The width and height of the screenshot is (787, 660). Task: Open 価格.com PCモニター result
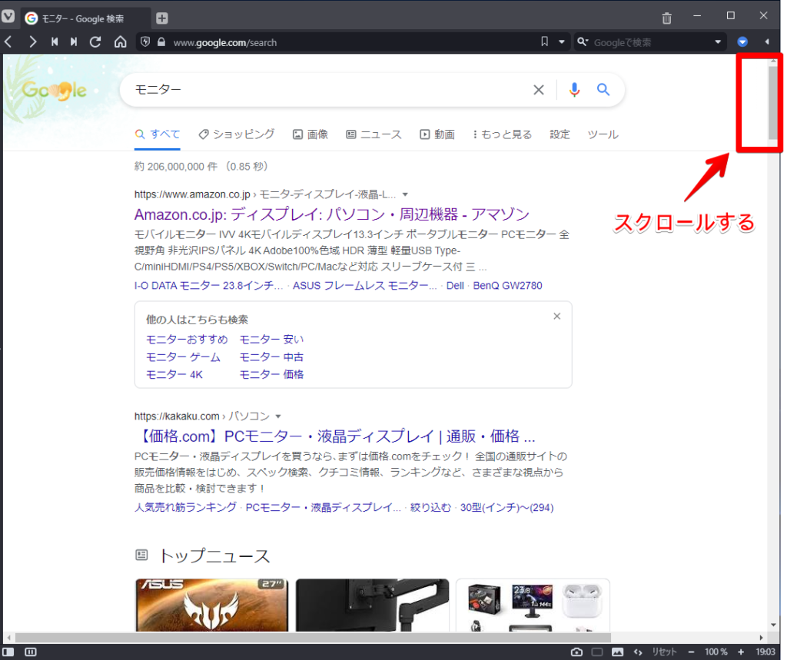tap(335, 436)
